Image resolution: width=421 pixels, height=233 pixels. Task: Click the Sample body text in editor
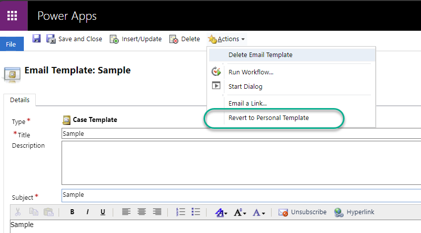pos(22,225)
